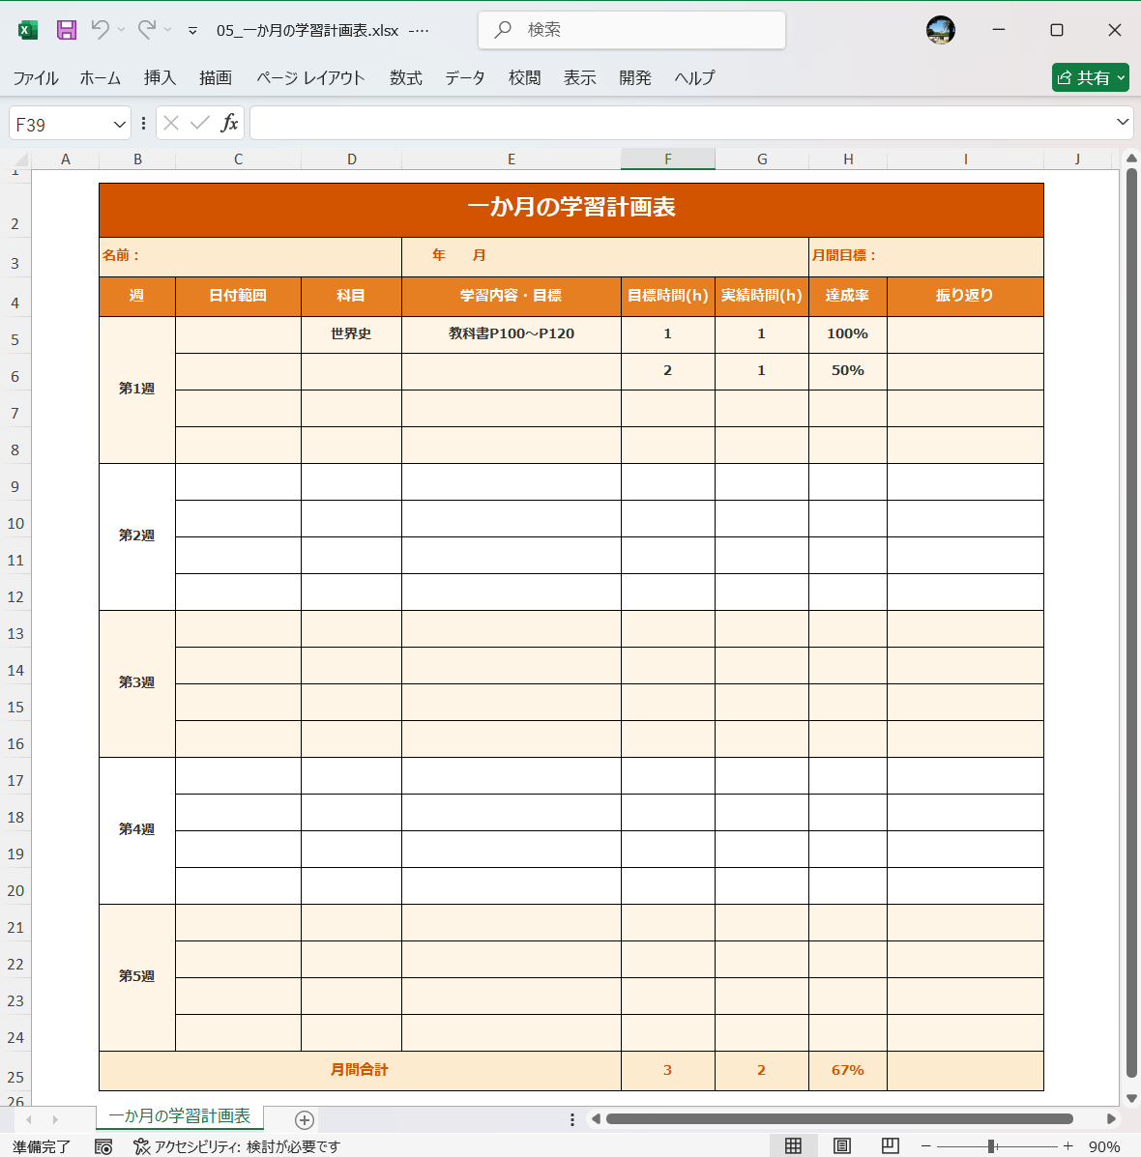
Task: Add a new worksheet with the plus button
Action: coord(304,1119)
